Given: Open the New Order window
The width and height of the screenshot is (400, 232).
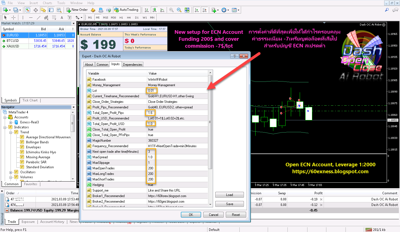Looking at the screenshot, I should point(77,10).
